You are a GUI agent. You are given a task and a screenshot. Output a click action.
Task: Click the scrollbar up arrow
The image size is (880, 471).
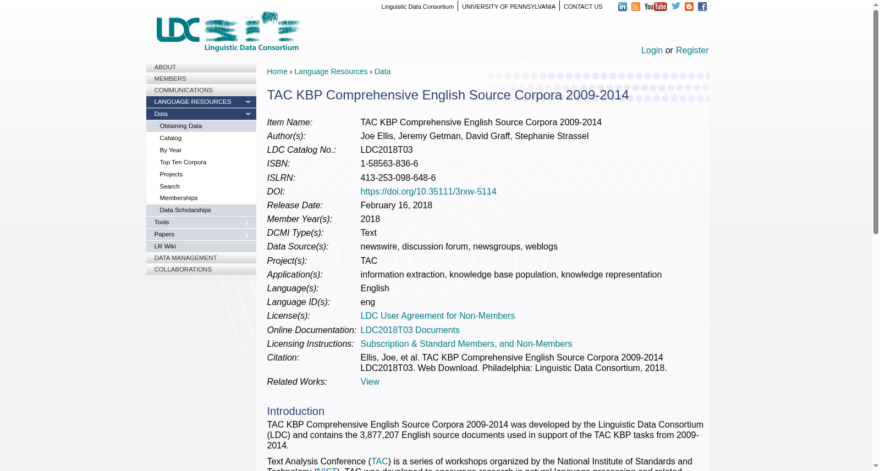click(x=876, y=4)
